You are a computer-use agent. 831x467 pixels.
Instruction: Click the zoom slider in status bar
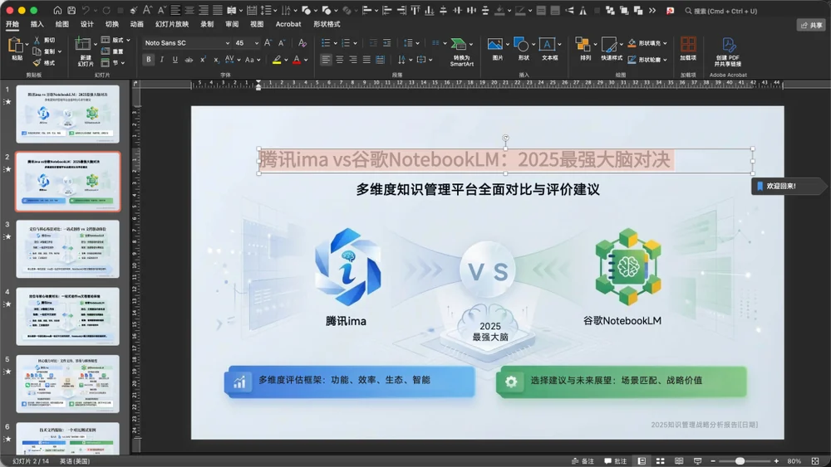pos(744,461)
